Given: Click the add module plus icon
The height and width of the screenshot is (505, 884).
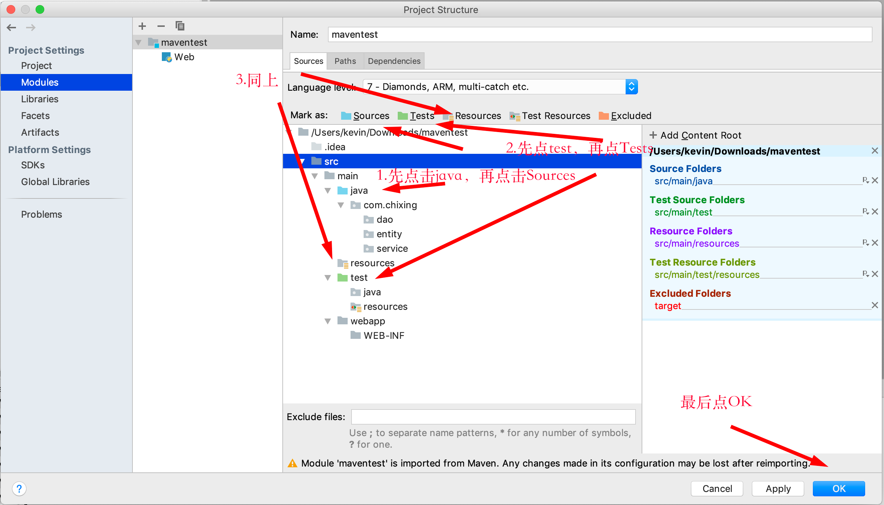Looking at the screenshot, I should 142,26.
